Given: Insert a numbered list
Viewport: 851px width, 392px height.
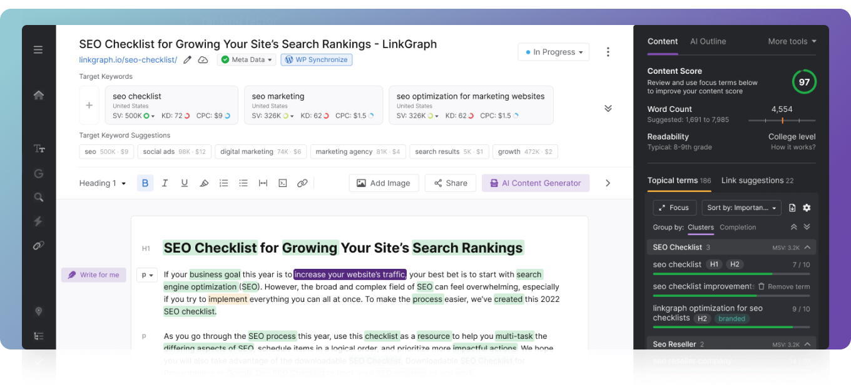Looking at the screenshot, I should (223, 183).
